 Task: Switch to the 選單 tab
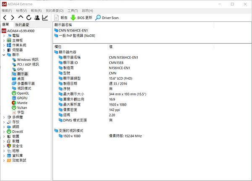click(x=6, y=24)
